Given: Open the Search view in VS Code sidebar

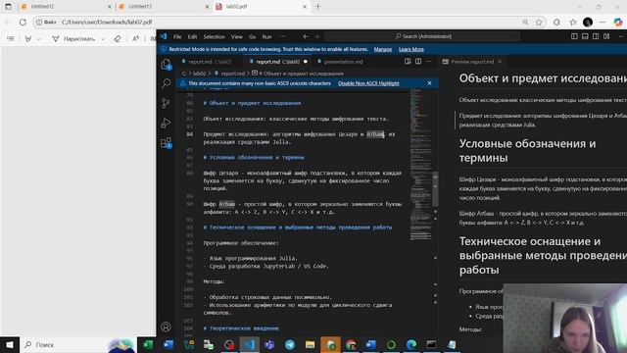Looking at the screenshot, I should pyautogui.click(x=166, y=83).
